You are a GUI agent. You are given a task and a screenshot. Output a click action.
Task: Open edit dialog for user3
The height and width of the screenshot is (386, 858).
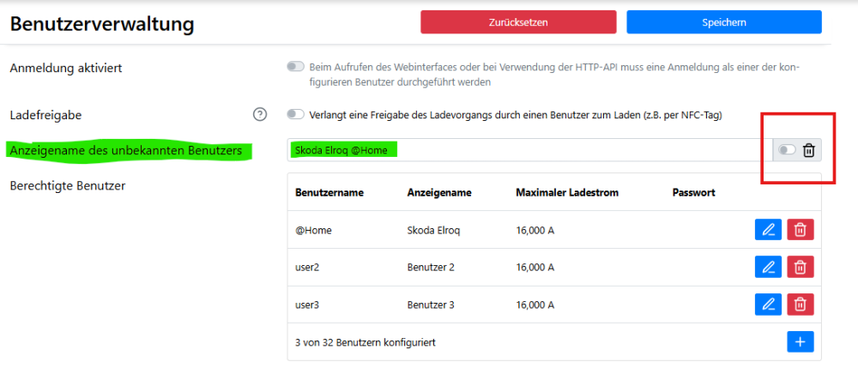click(768, 305)
